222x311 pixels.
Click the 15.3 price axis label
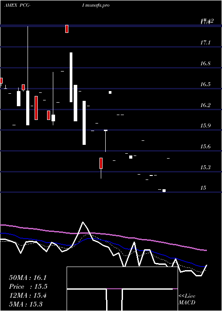pyautogui.click(x=205, y=167)
